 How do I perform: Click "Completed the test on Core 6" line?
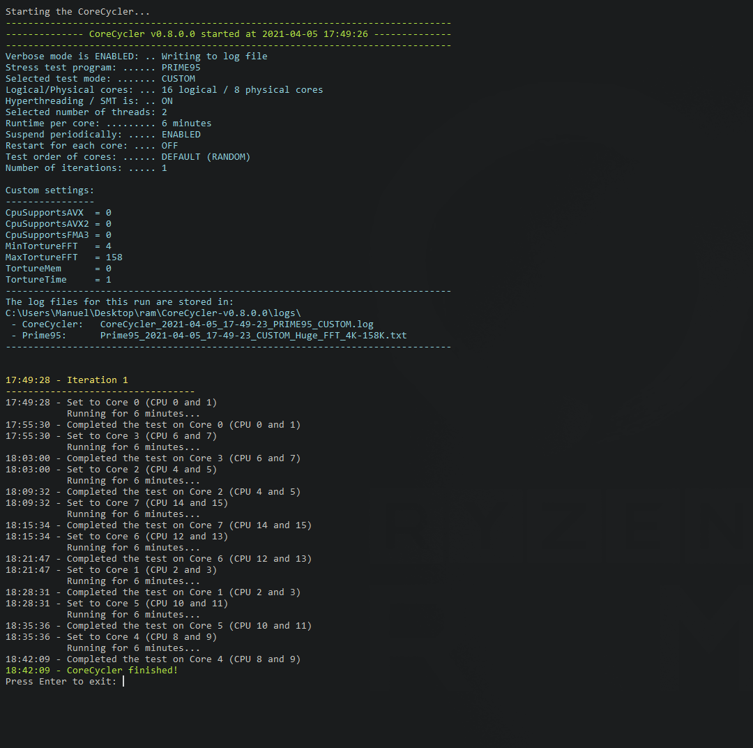click(x=158, y=559)
